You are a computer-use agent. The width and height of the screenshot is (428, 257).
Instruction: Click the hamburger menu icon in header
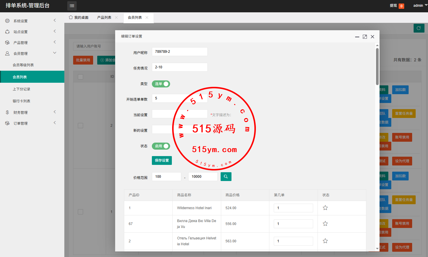(x=72, y=6)
